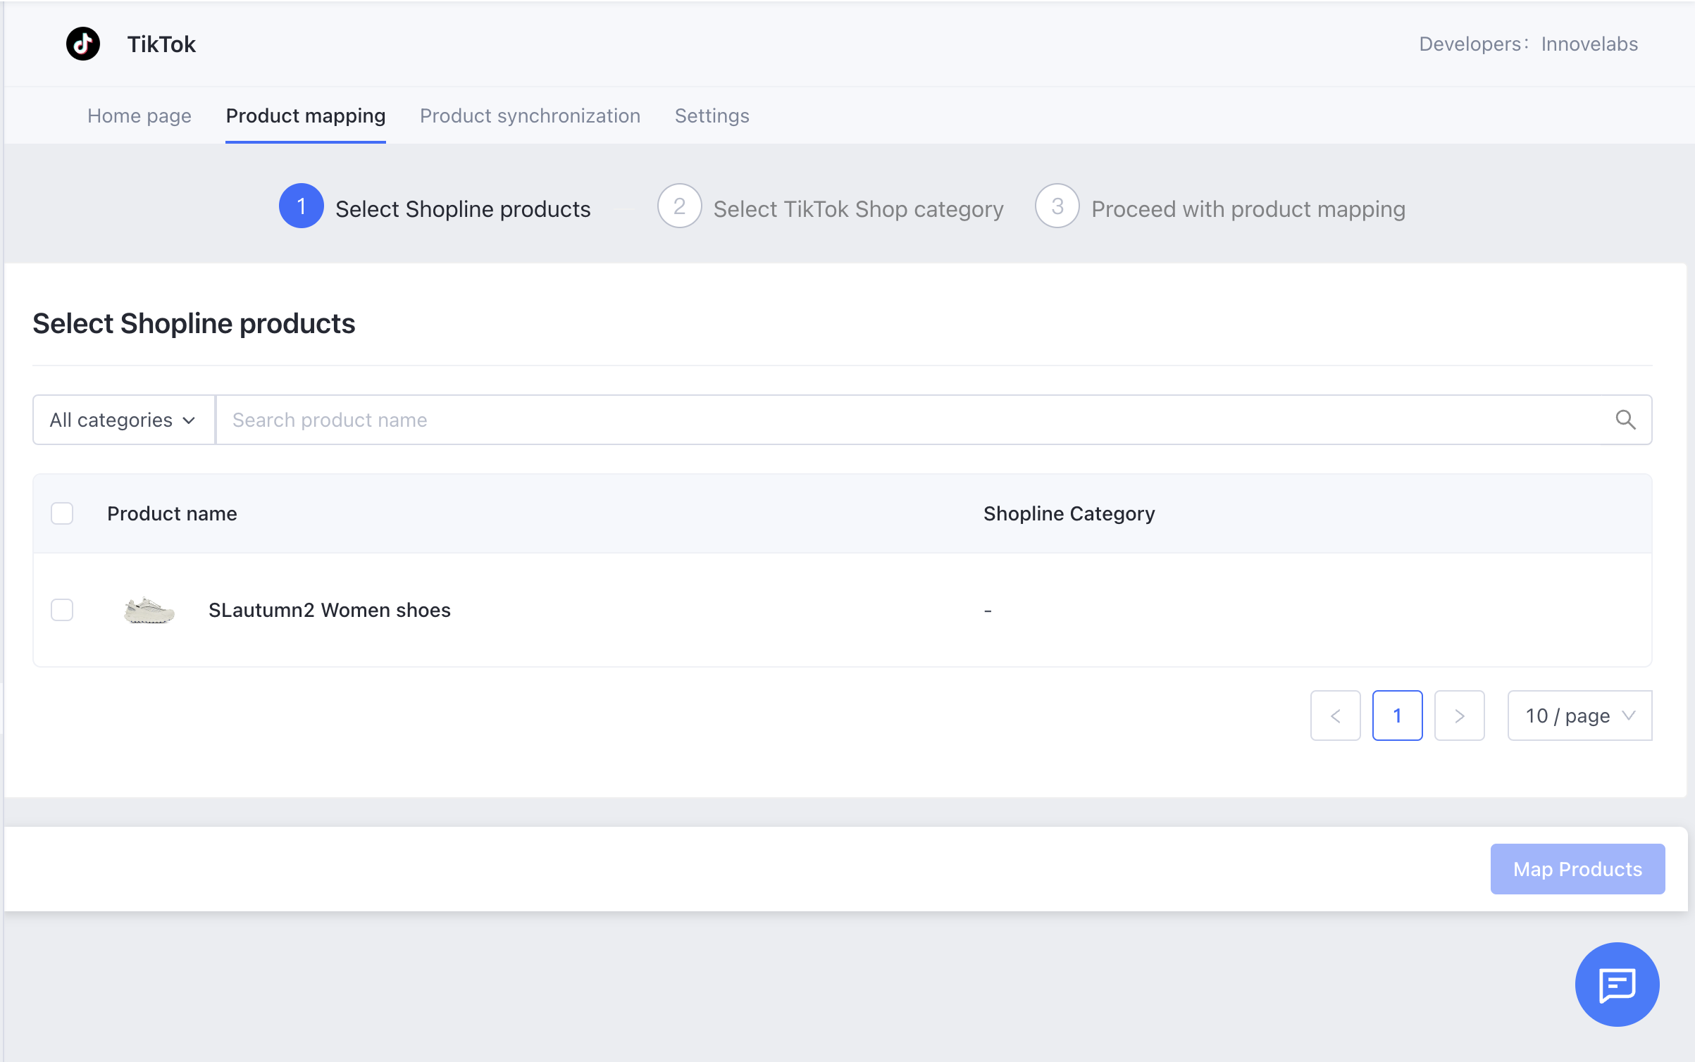The height and width of the screenshot is (1062, 1695).
Task: Select the Product mapping tab
Action: pos(306,115)
